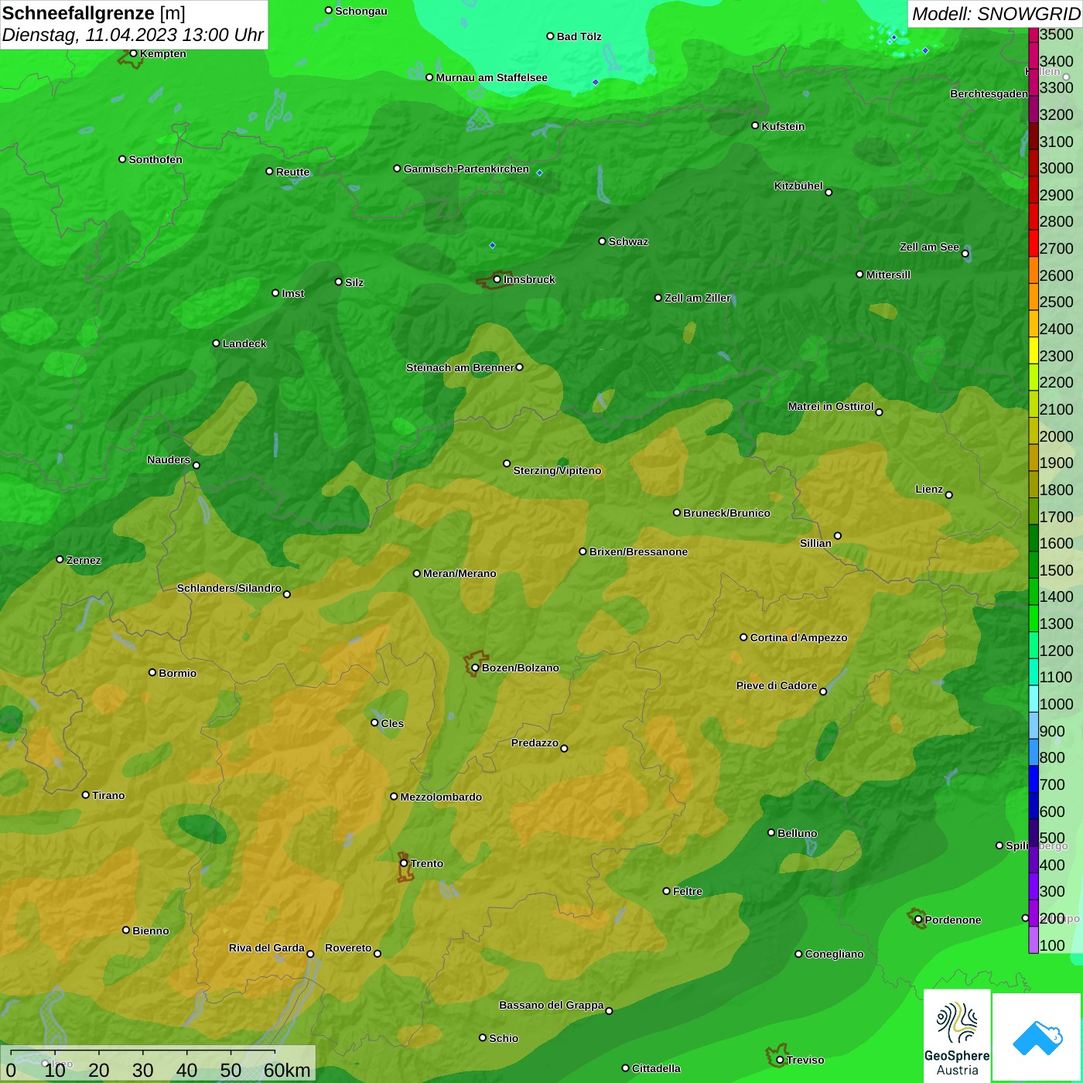Image resolution: width=1083 pixels, height=1083 pixels.
Task: Click the Pordenone label
Action: [953, 920]
